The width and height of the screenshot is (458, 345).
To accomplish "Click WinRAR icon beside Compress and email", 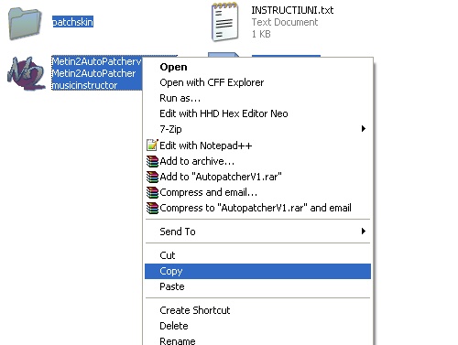I will coord(152,192).
